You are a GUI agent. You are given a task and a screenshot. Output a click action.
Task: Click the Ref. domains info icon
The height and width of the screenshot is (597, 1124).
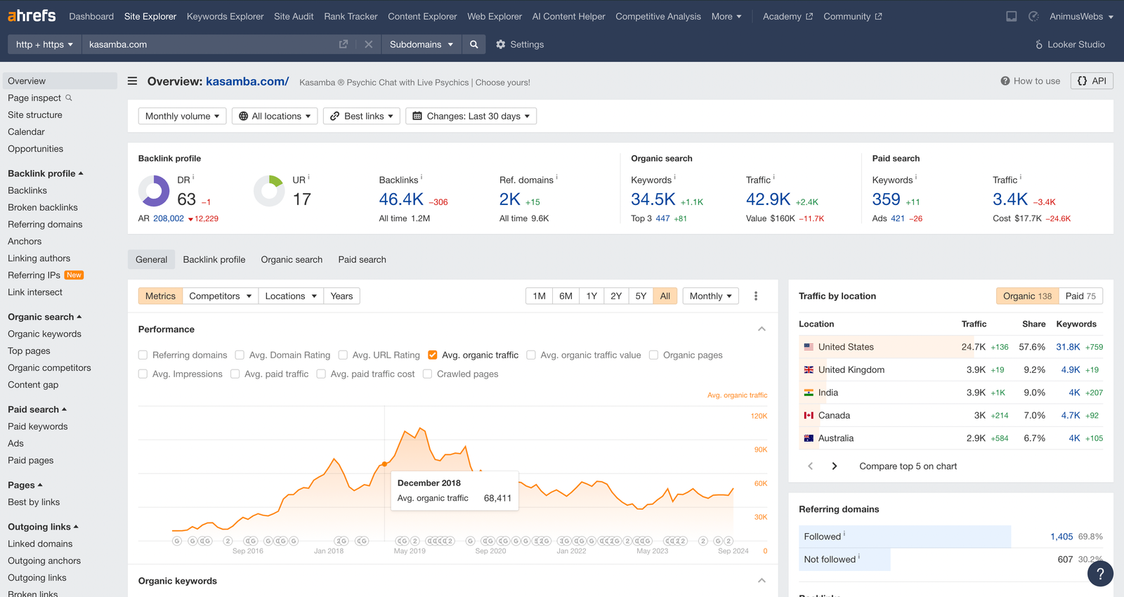[x=556, y=177]
